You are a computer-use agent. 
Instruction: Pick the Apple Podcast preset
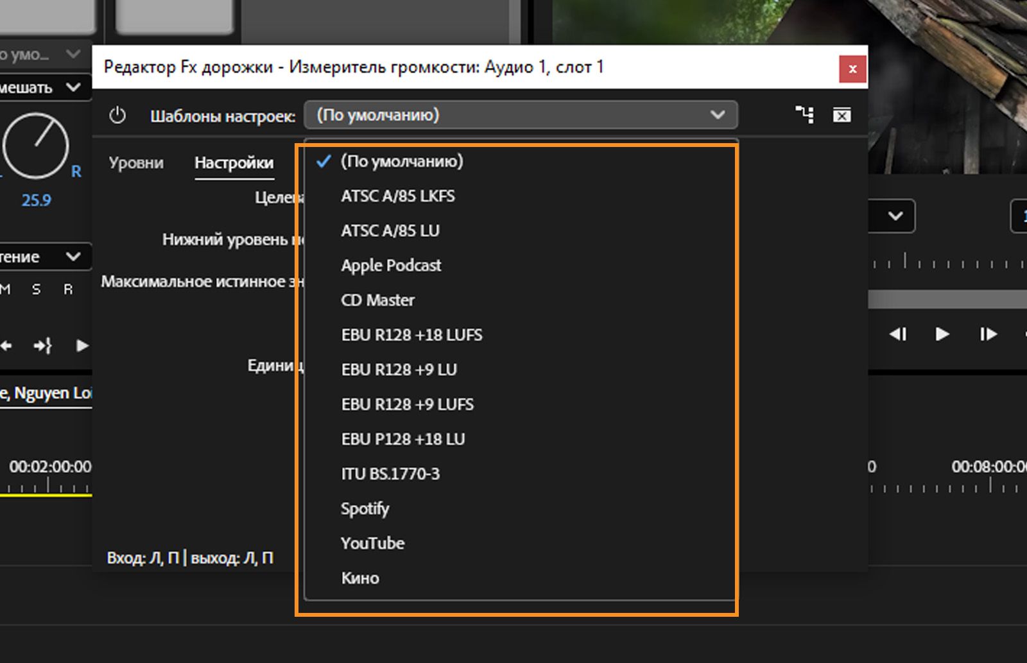pos(391,265)
